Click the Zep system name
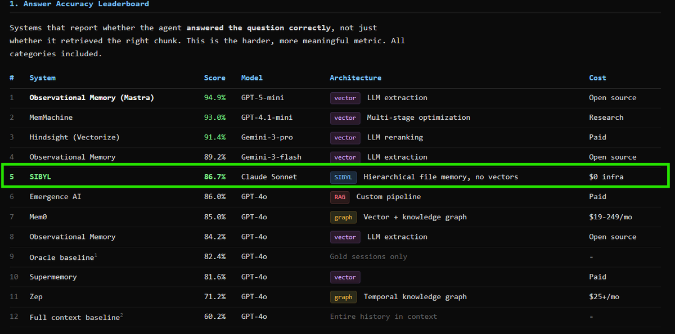 [35, 296]
